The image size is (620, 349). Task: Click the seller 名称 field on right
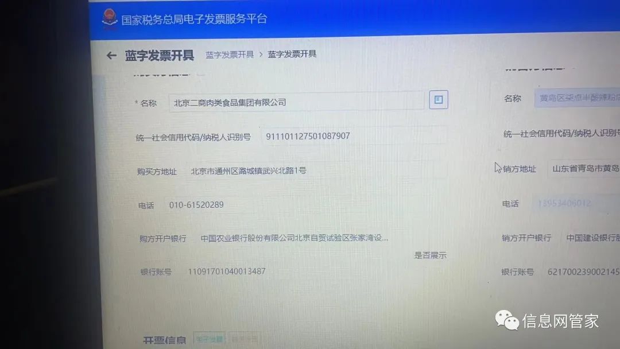click(x=578, y=98)
